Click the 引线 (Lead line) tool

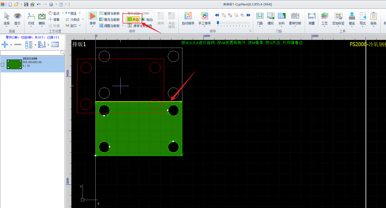click(x=31, y=19)
